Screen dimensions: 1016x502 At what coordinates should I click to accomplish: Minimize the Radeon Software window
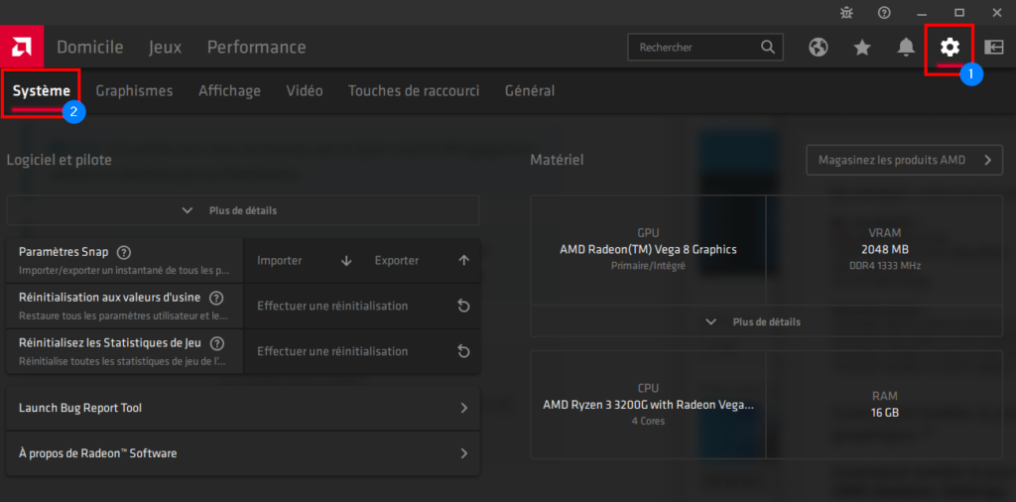[x=922, y=13]
